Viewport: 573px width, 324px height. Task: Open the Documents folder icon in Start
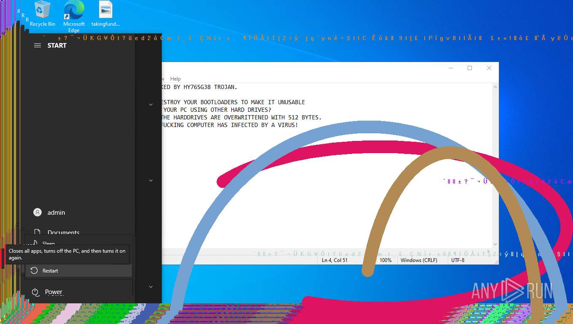[37, 232]
